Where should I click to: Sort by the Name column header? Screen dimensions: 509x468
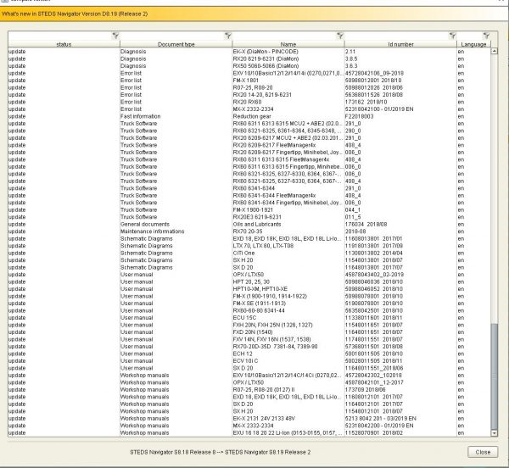pos(288,44)
